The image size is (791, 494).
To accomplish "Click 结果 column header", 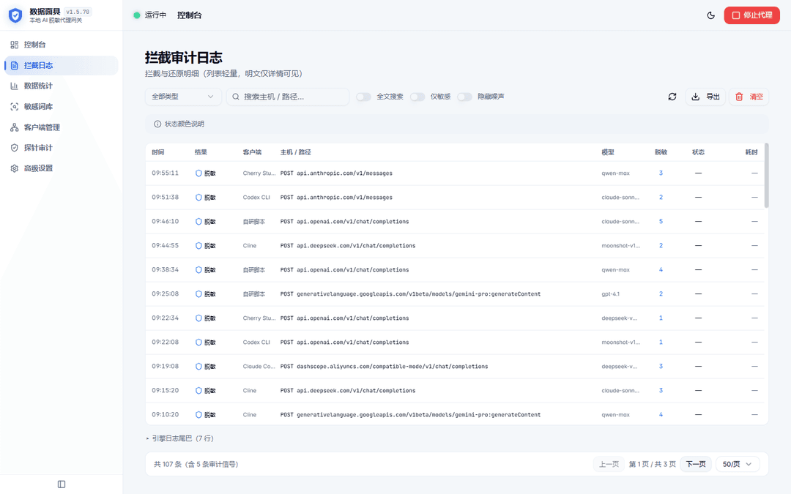I will pyautogui.click(x=201, y=152).
